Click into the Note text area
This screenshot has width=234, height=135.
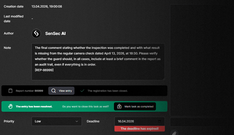coord(98,62)
